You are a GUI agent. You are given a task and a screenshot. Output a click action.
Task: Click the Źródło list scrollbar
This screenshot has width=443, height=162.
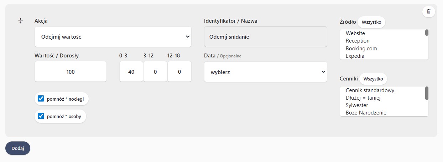click(x=427, y=33)
